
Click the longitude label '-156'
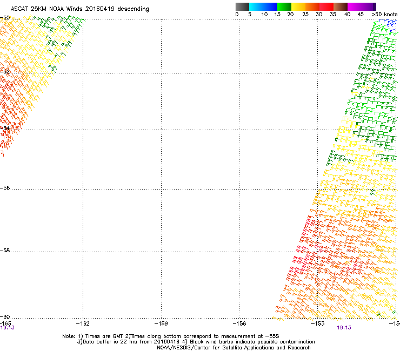[x=239, y=323]
